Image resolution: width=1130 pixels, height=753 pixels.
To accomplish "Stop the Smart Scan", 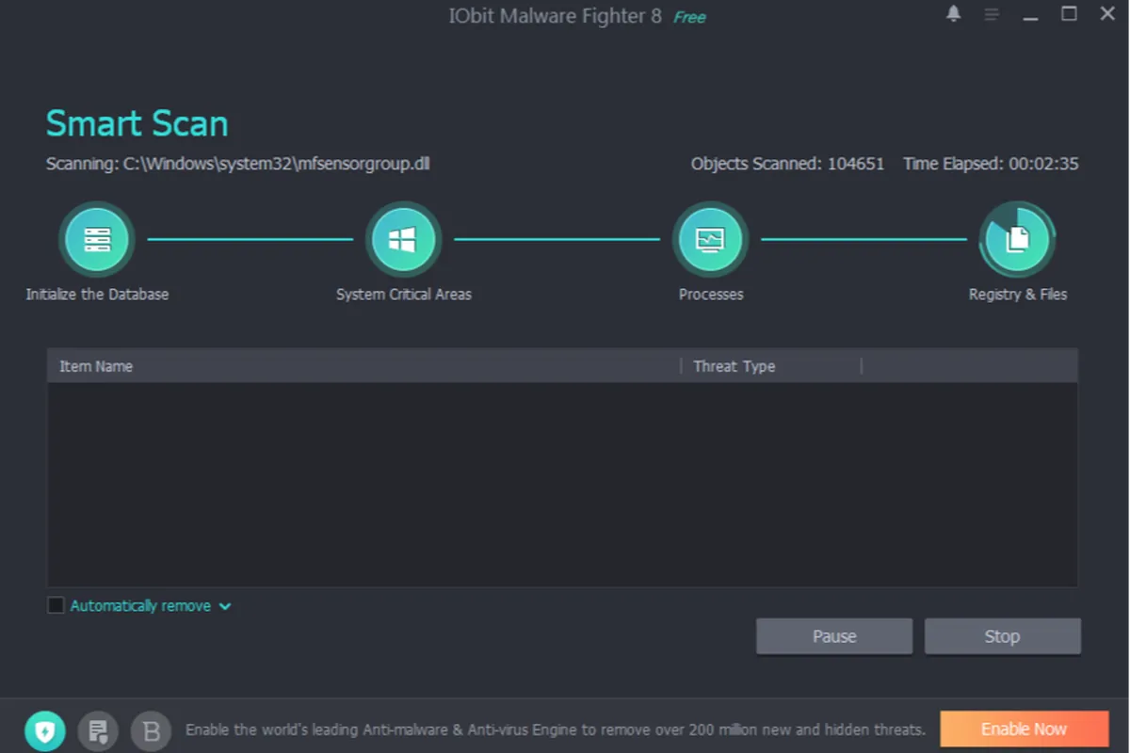I will [1002, 636].
